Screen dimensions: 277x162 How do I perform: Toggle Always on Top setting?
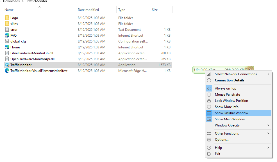226,88
